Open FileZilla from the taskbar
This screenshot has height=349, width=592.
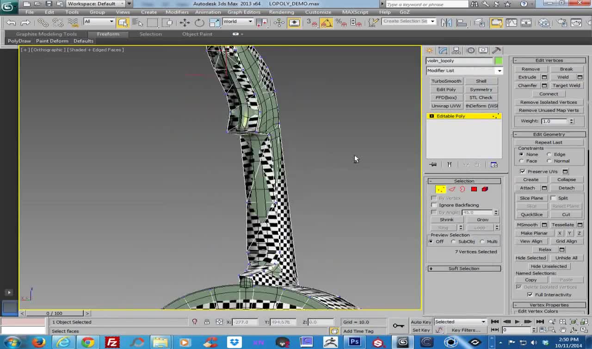[x=112, y=343]
